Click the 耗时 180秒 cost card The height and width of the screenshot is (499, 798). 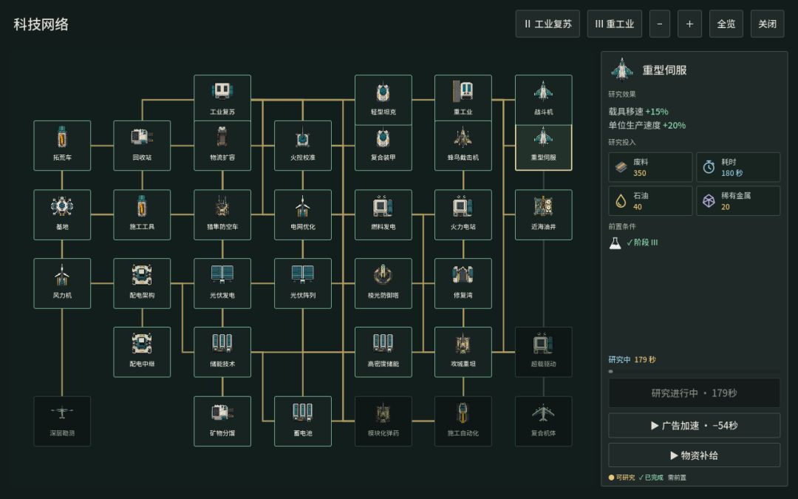pos(738,168)
